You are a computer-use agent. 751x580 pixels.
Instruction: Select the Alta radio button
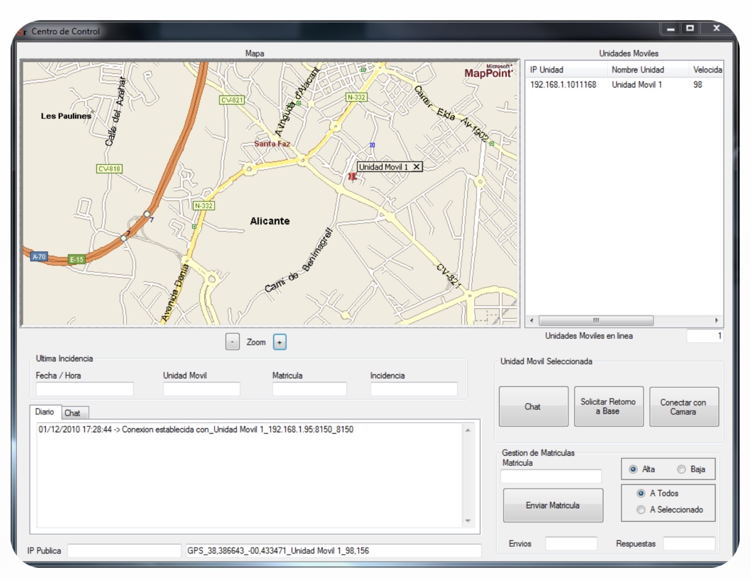click(x=633, y=469)
